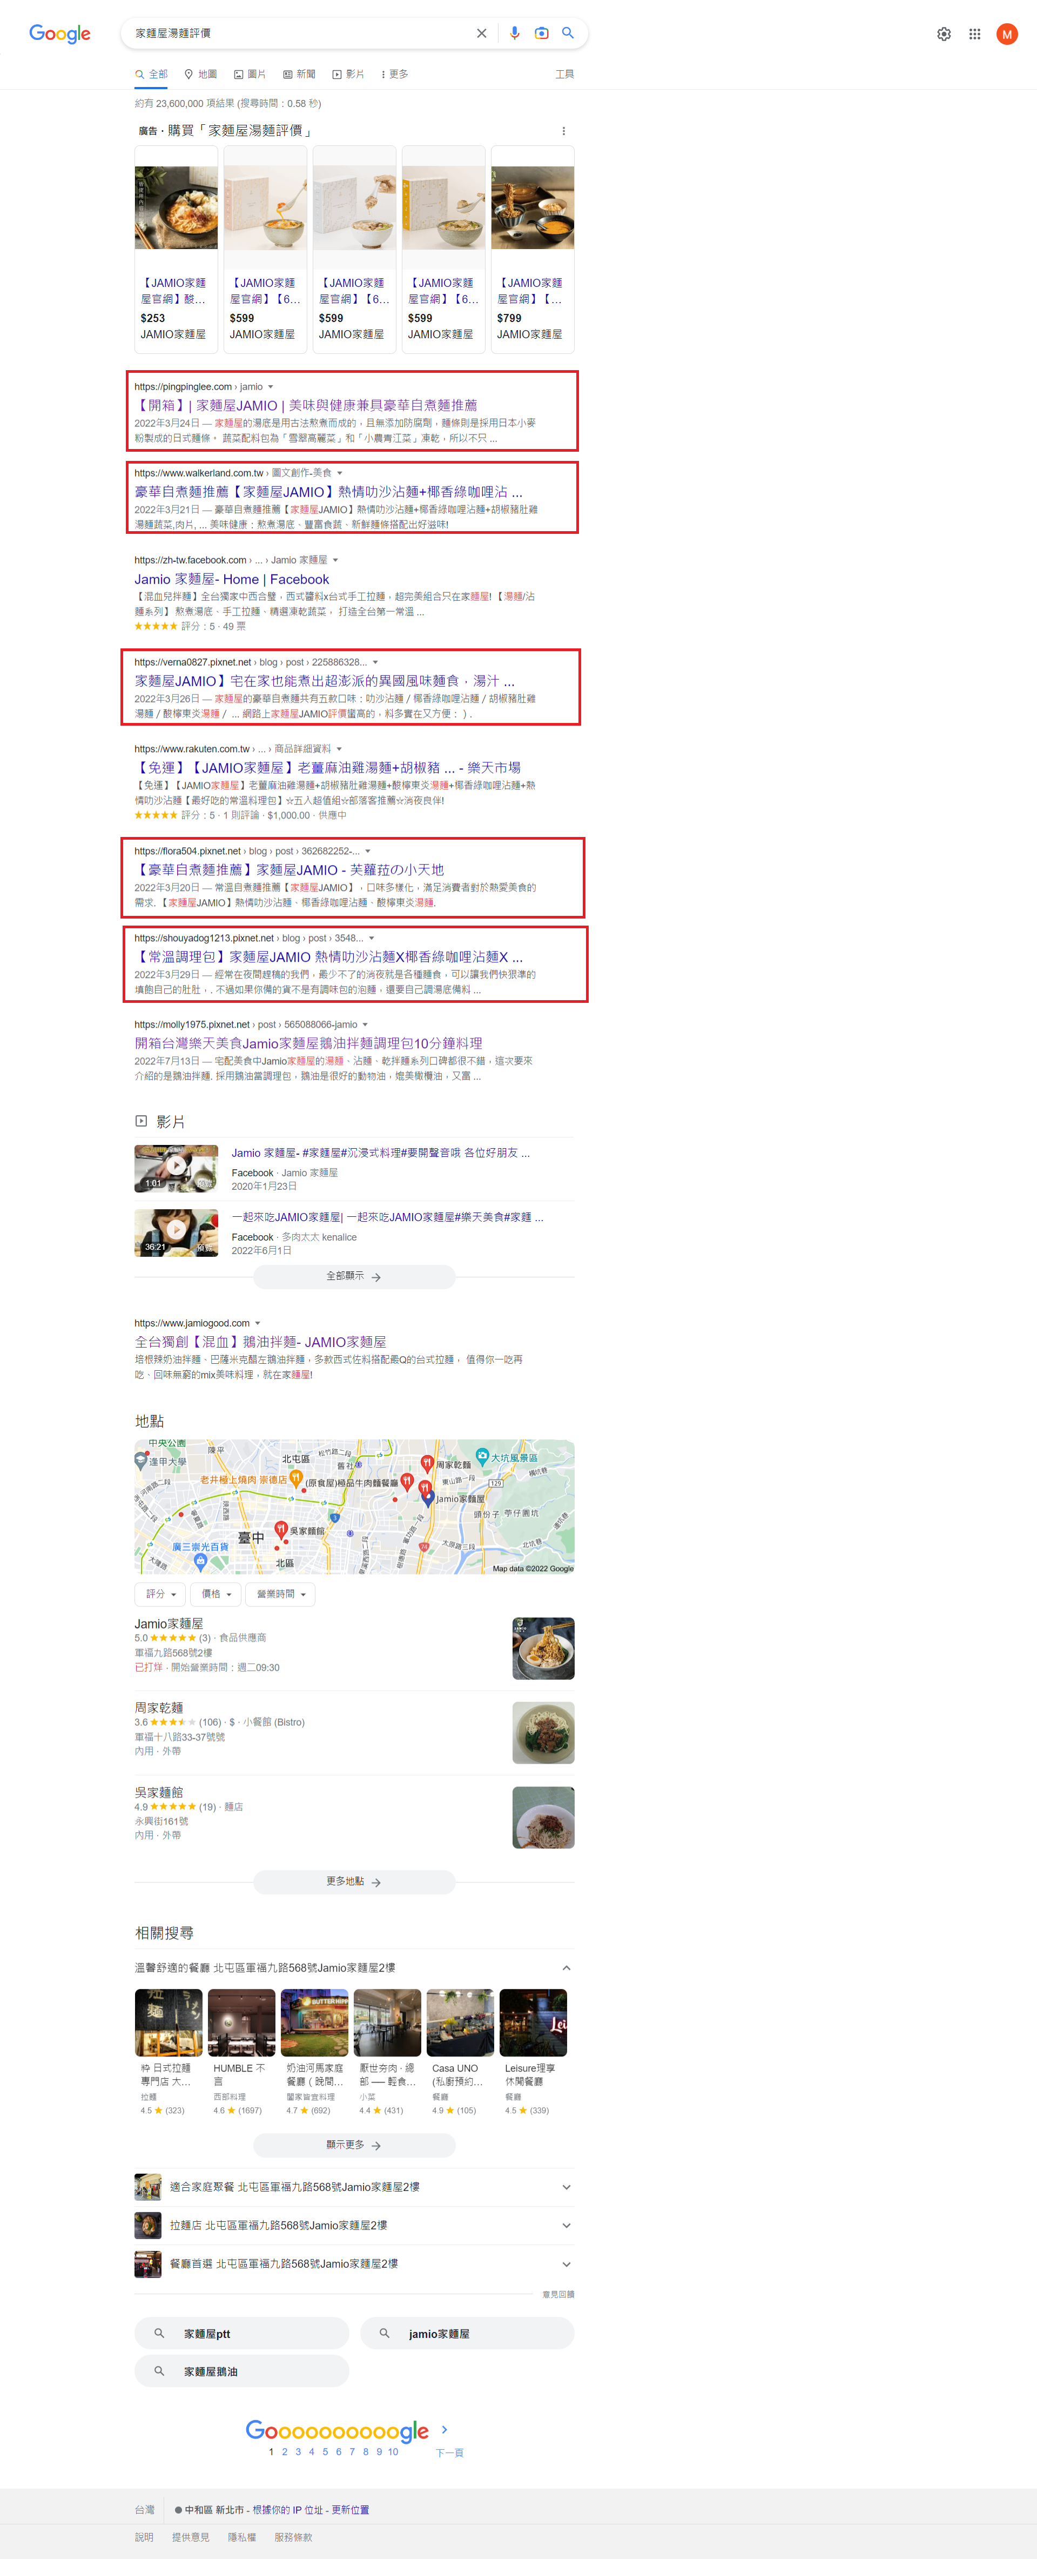Click the 下一頁 link
Viewport: 1037px width, 2559px height.
click(449, 2451)
